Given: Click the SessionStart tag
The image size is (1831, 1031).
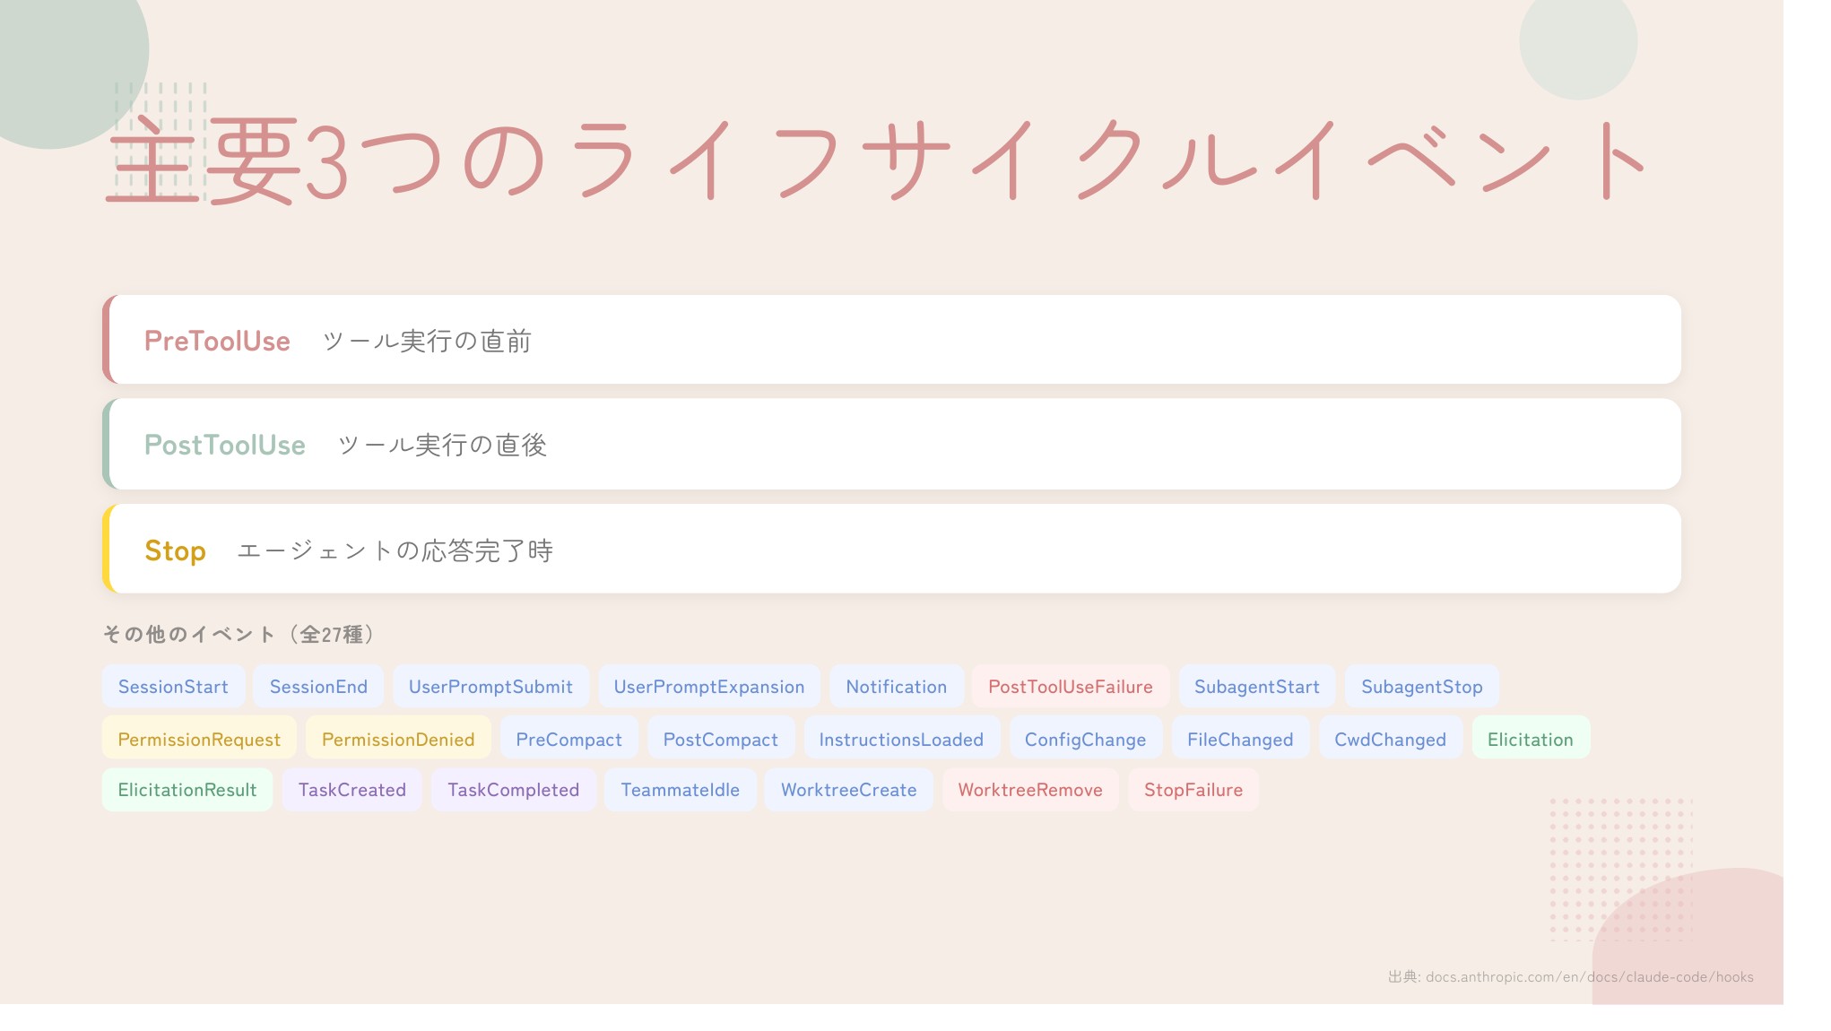Looking at the screenshot, I should (173, 687).
